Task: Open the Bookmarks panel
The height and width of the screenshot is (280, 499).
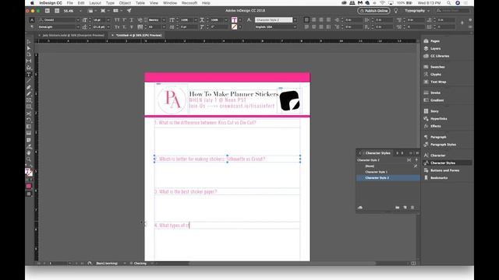Action: 438,178
